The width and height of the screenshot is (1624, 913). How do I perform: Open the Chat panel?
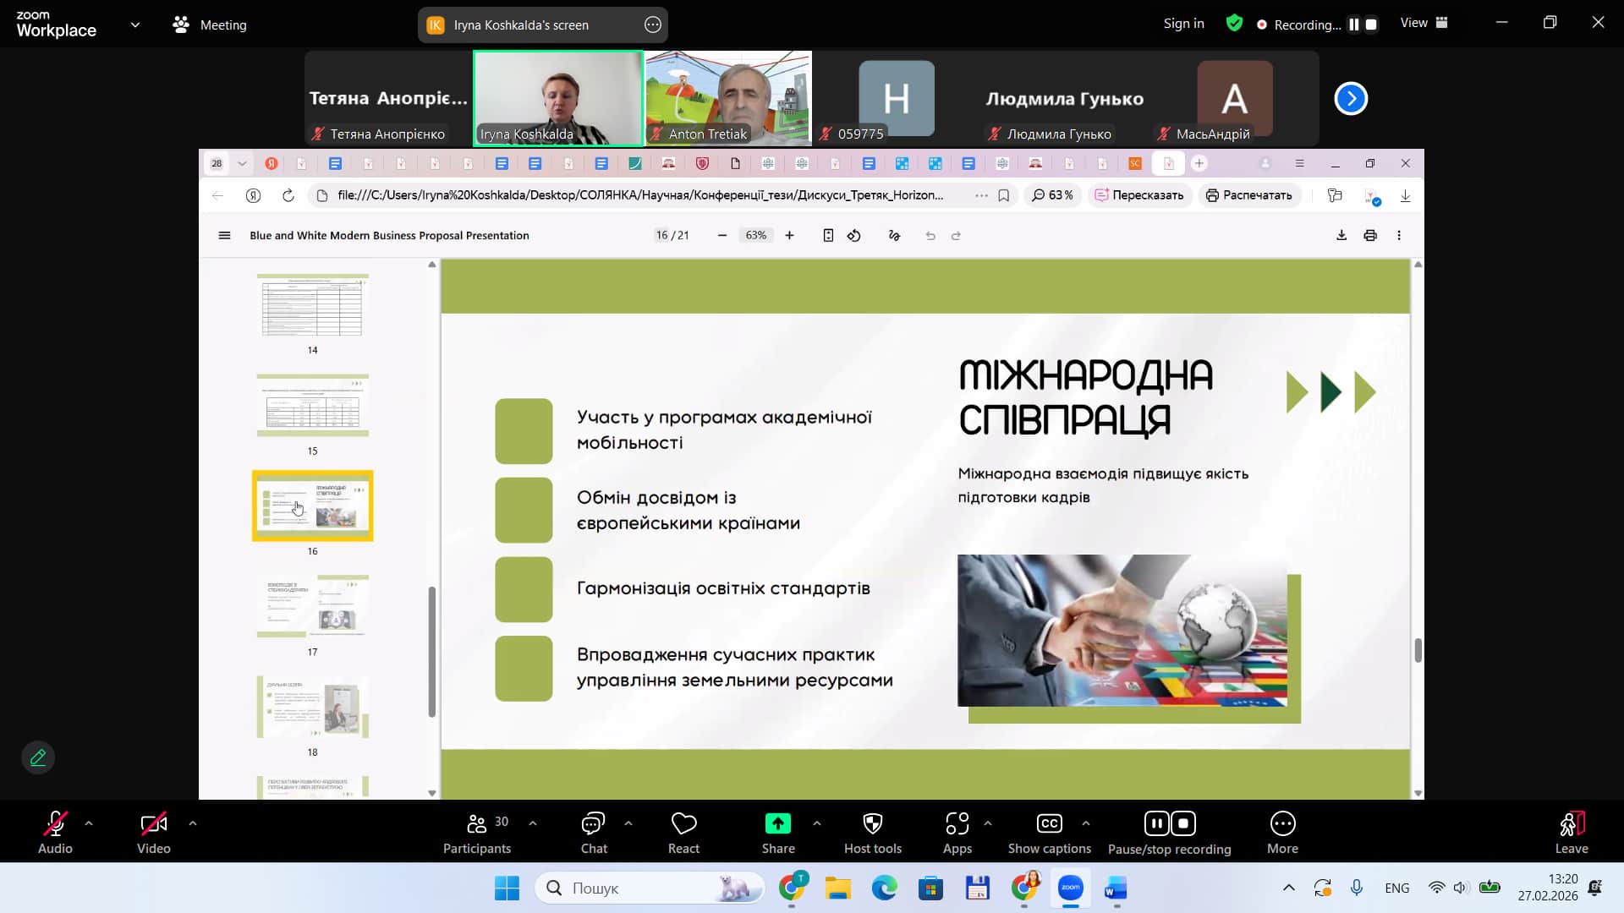tap(593, 824)
